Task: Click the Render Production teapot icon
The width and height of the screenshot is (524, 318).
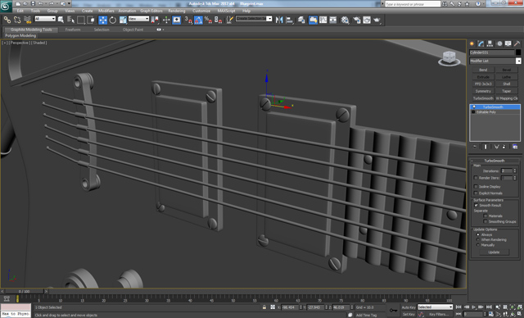Action: tap(377, 20)
